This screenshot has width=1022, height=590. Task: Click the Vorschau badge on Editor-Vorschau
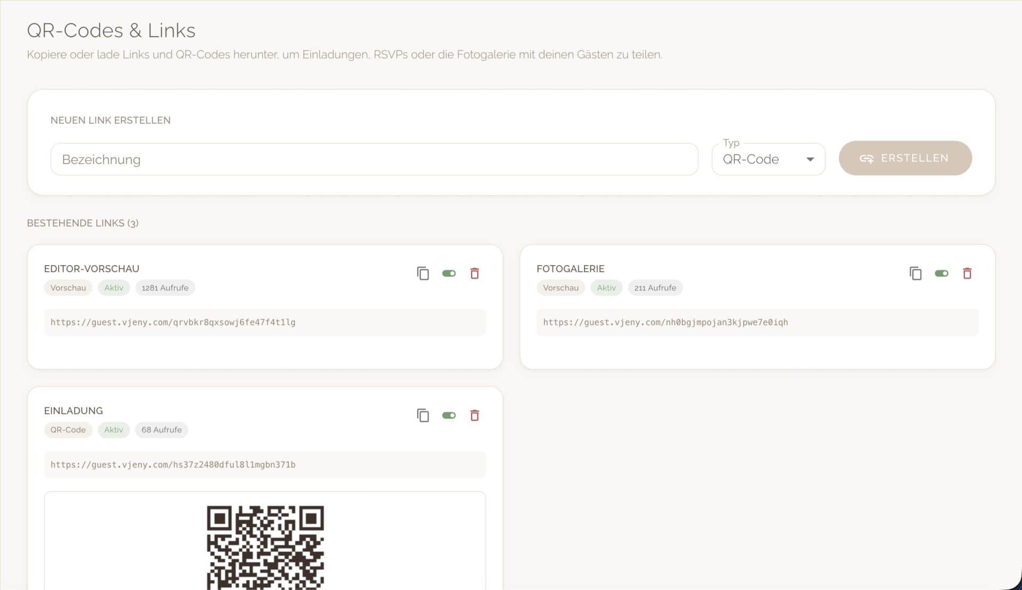coord(68,288)
